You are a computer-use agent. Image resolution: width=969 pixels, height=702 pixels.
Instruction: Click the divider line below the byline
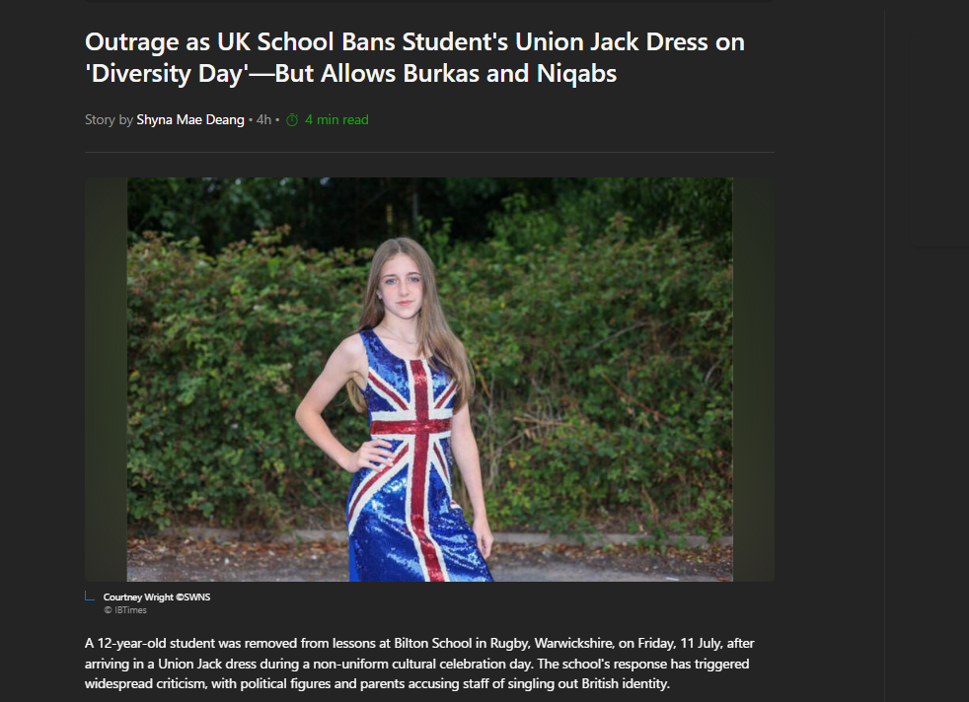tap(429, 152)
